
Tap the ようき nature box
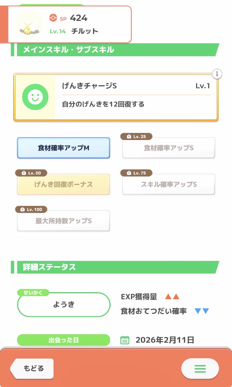tap(64, 304)
